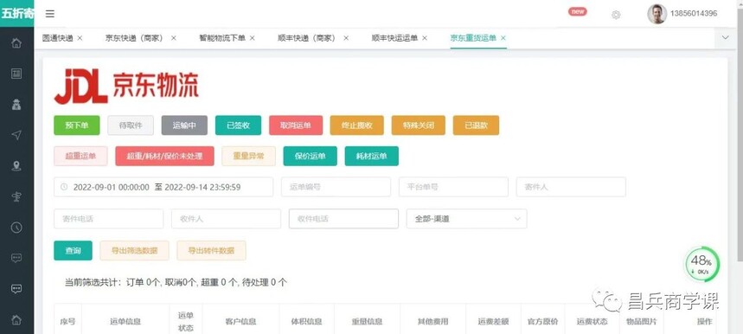Show 超重/耗材/保价未处理 orders
The width and height of the screenshot is (743, 334).
click(164, 156)
